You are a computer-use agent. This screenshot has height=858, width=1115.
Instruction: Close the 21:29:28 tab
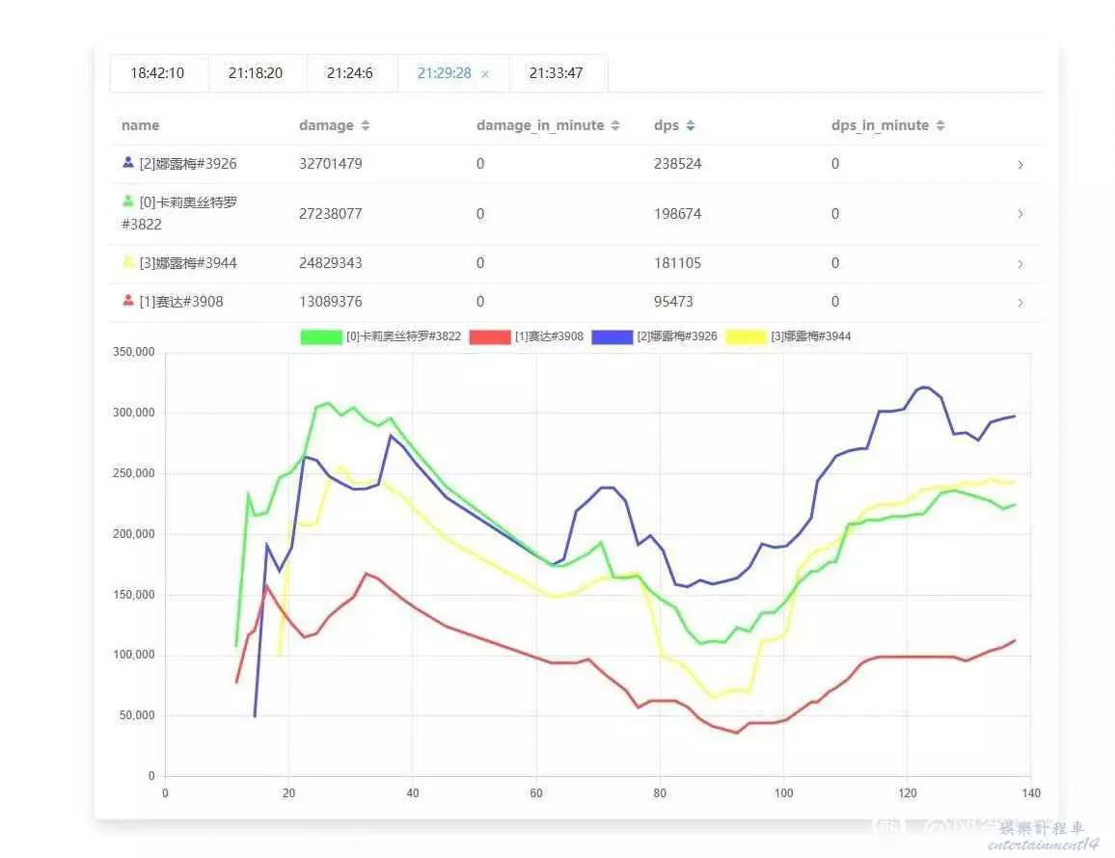tap(485, 74)
